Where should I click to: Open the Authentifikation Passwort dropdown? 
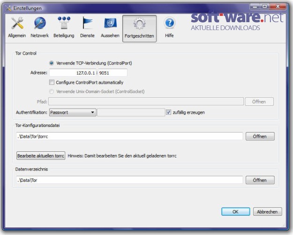(x=73, y=112)
